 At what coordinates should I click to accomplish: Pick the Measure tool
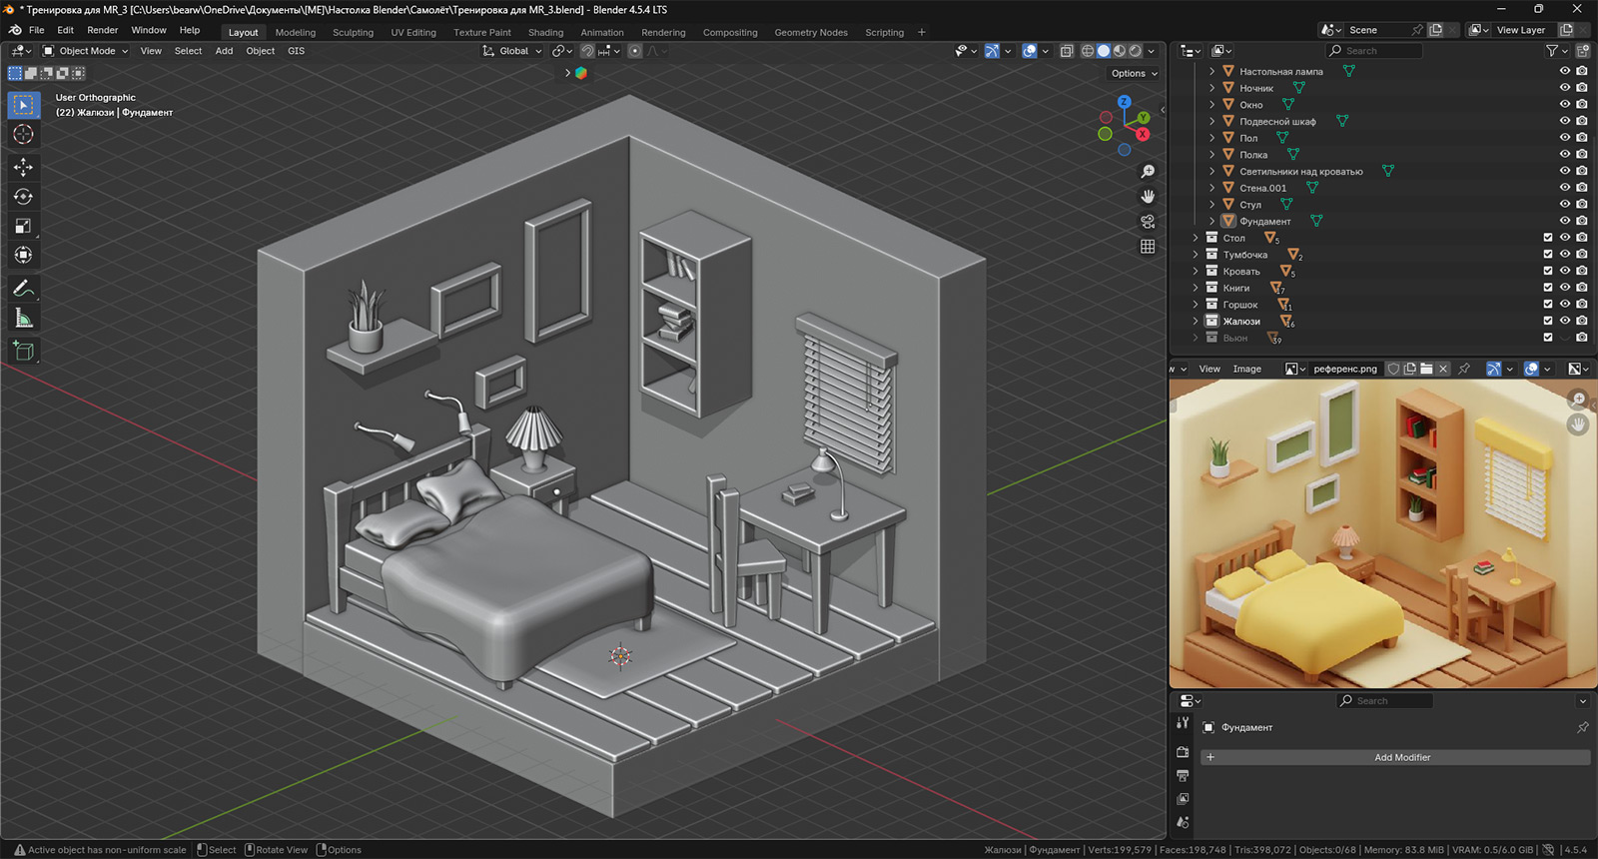[23, 319]
